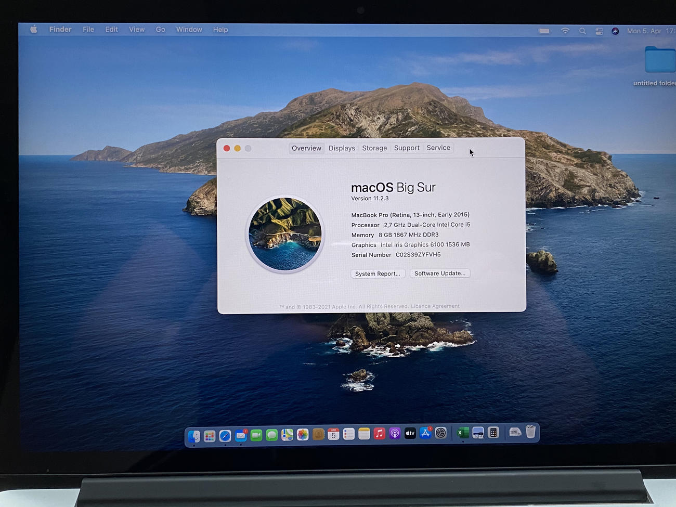Switch to the Storage tab
Image resolution: width=676 pixels, height=507 pixels.
click(x=374, y=148)
